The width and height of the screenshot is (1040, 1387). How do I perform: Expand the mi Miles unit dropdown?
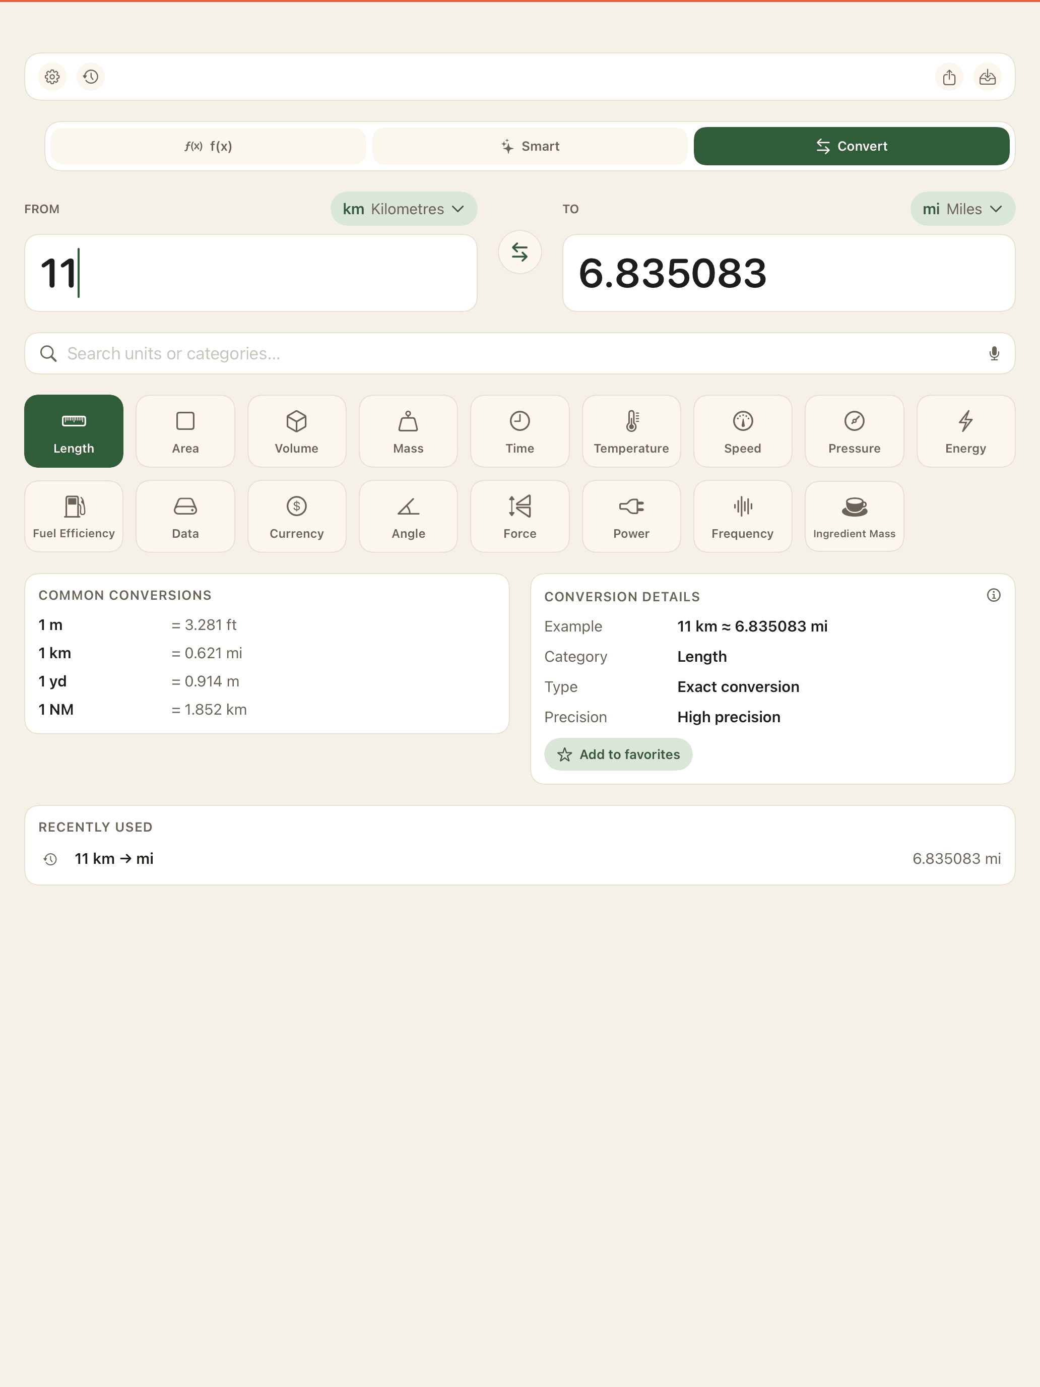(x=962, y=209)
